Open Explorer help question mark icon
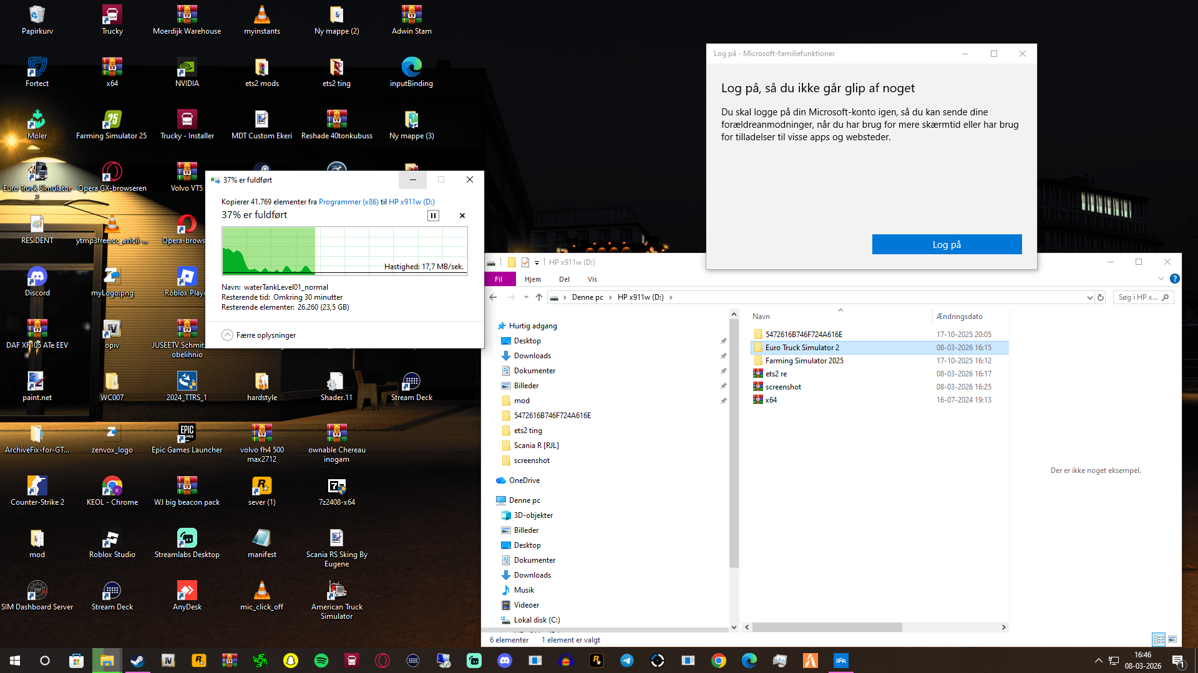 [1175, 279]
